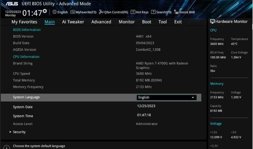
Task: Expand the Security submenu
Action: 19,132
